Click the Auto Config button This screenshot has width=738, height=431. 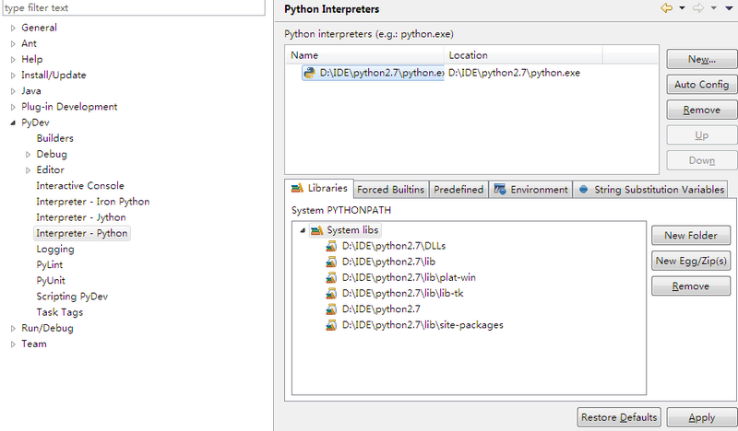[x=701, y=85]
